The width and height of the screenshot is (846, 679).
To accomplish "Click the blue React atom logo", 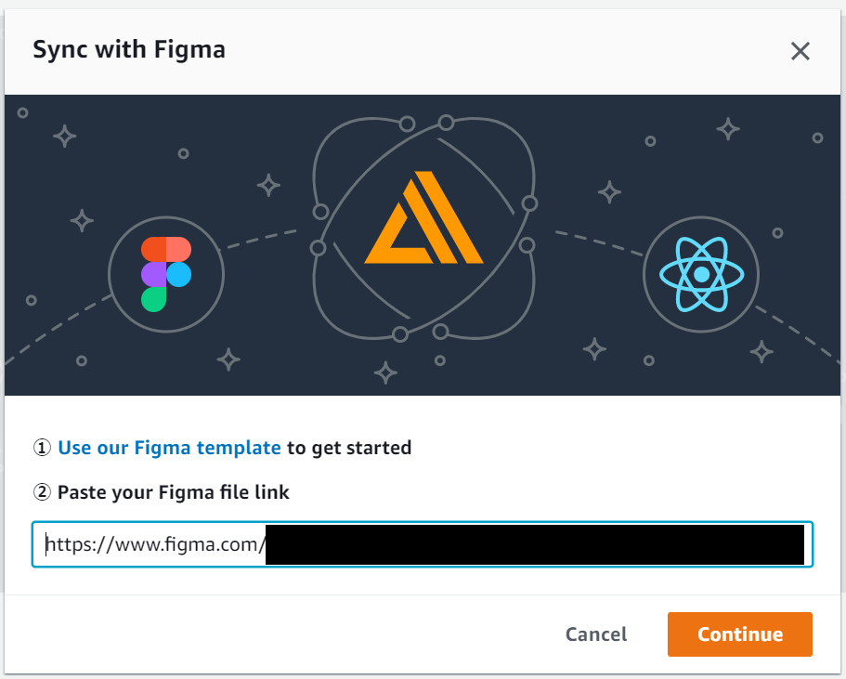I will [x=701, y=274].
